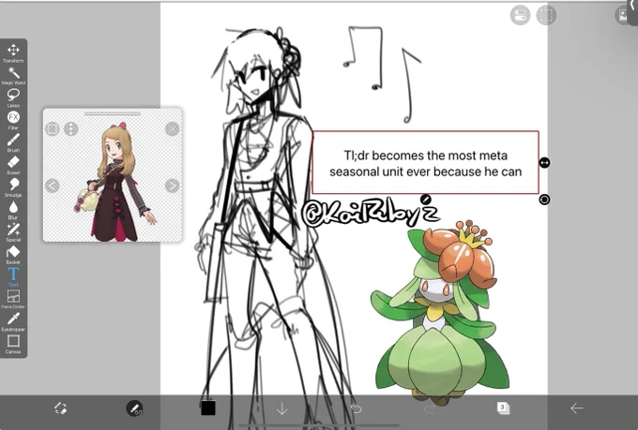Select the Bucket fill tool
The image size is (638, 430).
(x=13, y=255)
